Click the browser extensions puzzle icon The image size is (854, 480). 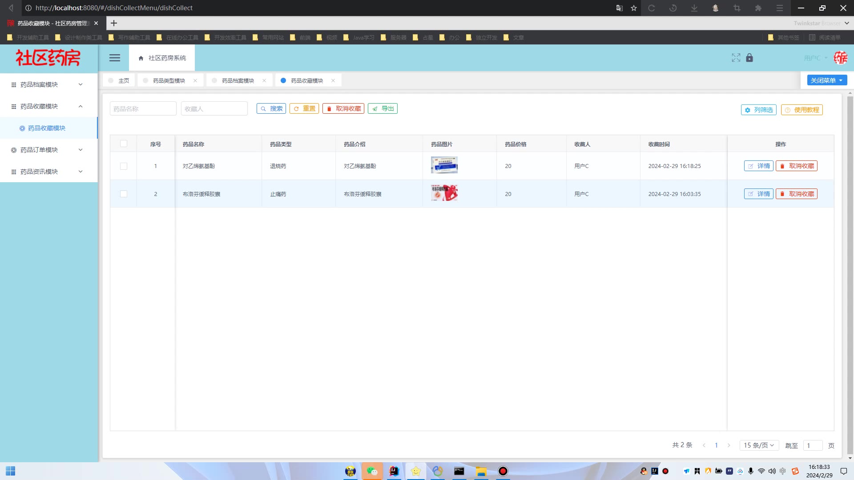[x=758, y=8]
